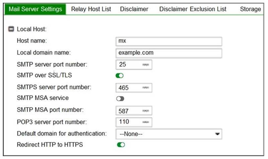The image size is (268, 159).
Task: Click the SMTP MSA port number field
Action: [x=129, y=110]
